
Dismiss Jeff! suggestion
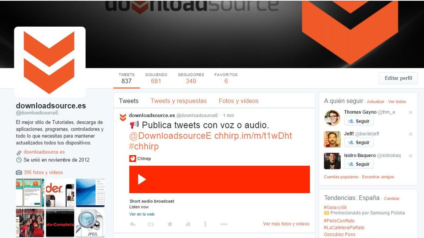coord(411,134)
